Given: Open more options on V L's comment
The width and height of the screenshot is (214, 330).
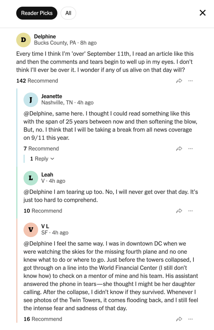Looking at the screenshot, I should 190,319.
